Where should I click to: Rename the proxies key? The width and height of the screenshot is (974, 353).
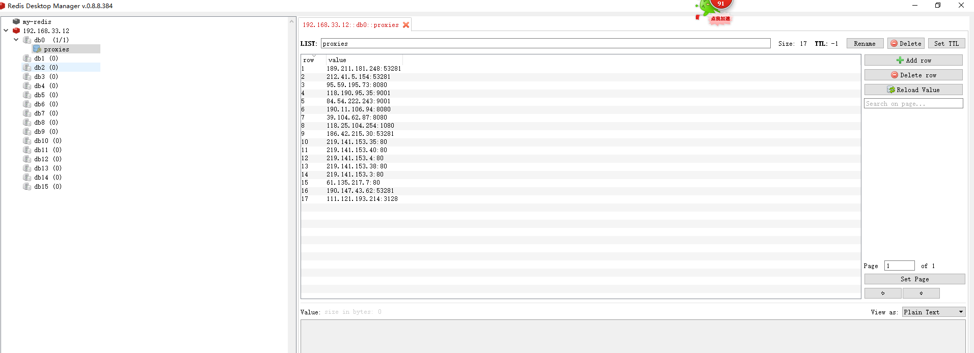pyautogui.click(x=865, y=43)
